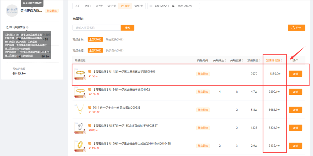Viewport: 313px width, 156px height.
Task: Click 珠宝配饰 tag in U143 row
Action: 203,74
